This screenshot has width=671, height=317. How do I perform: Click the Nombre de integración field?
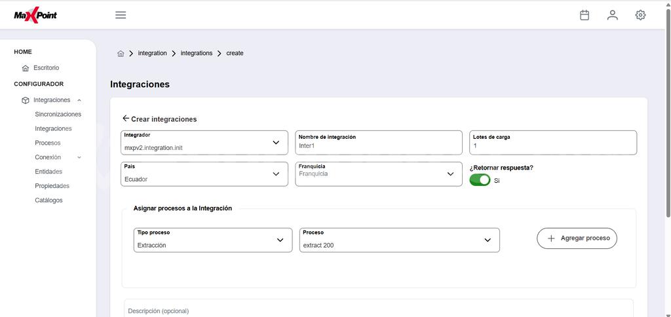(379, 143)
